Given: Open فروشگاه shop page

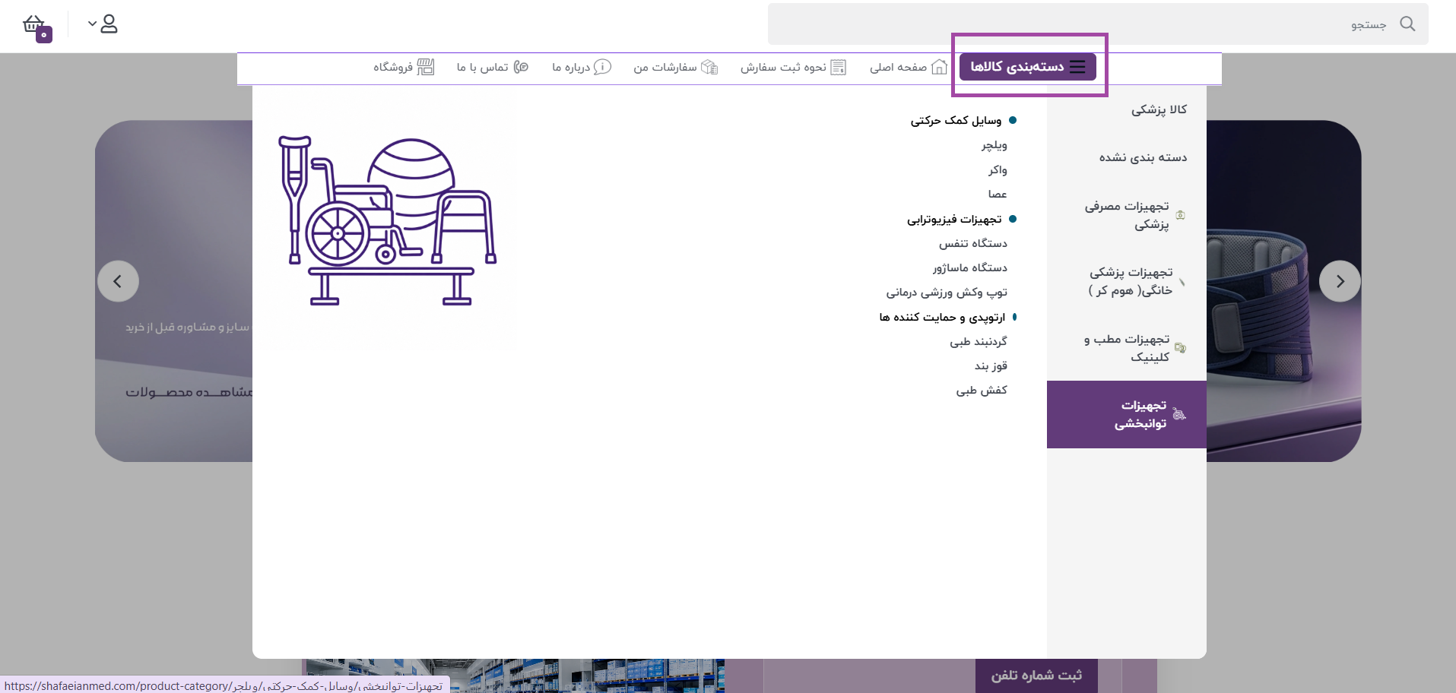Looking at the screenshot, I should point(393,67).
